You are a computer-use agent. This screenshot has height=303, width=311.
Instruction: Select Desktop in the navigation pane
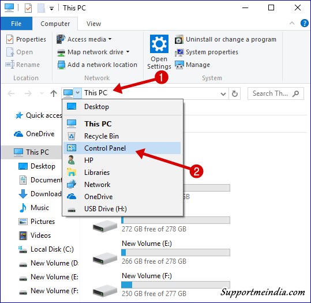[x=37, y=166]
